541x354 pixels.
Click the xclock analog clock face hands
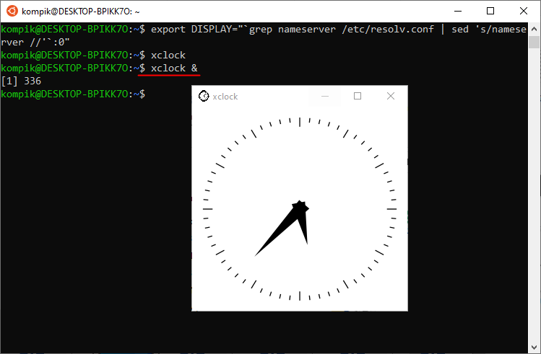click(282, 228)
